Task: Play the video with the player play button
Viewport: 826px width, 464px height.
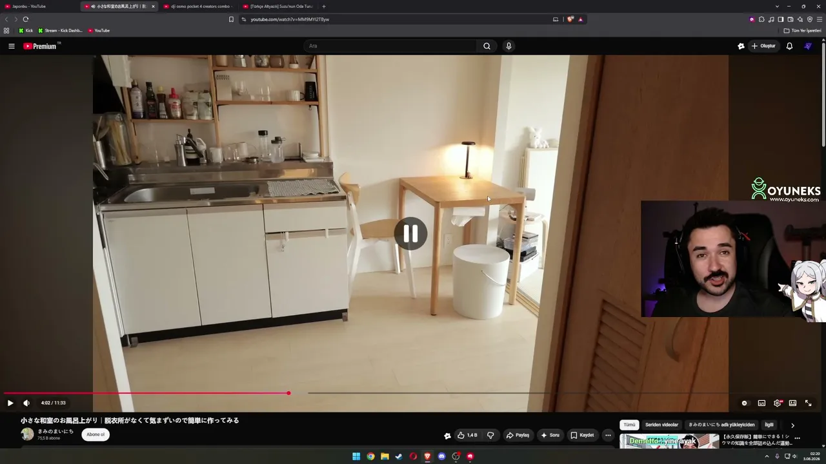Action: [10, 403]
